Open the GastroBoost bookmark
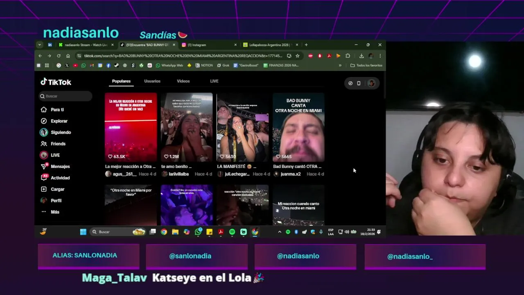This screenshot has width=524, height=295. click(246, 65)
